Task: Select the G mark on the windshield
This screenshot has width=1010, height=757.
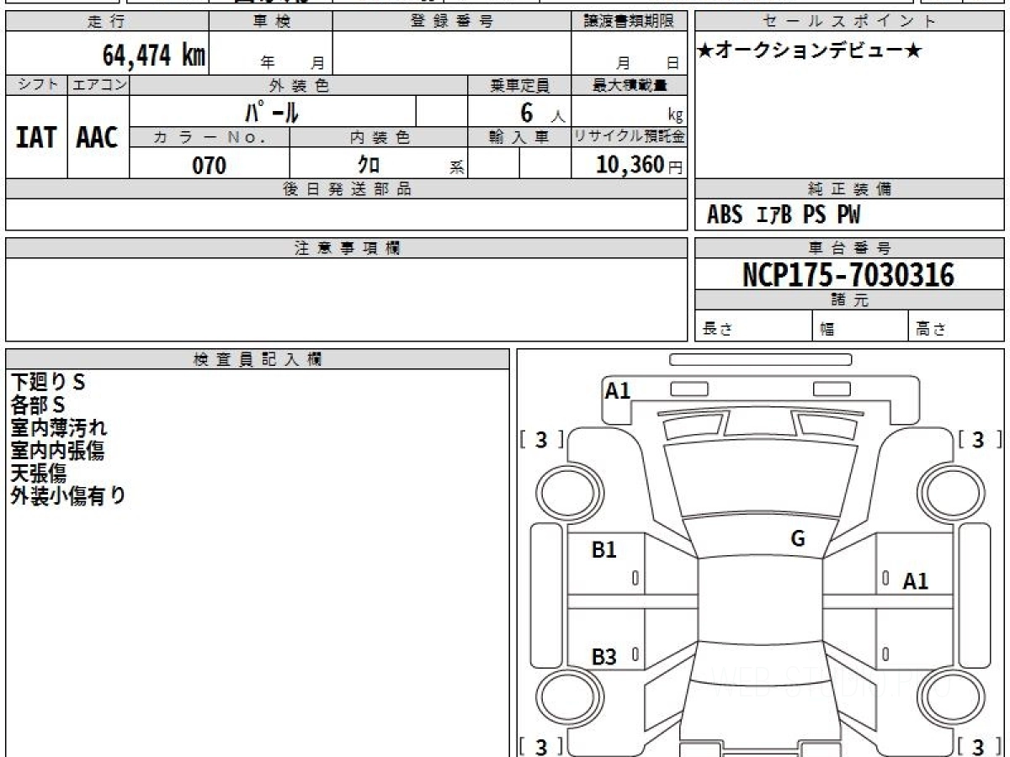Action: tap(798, 539)
